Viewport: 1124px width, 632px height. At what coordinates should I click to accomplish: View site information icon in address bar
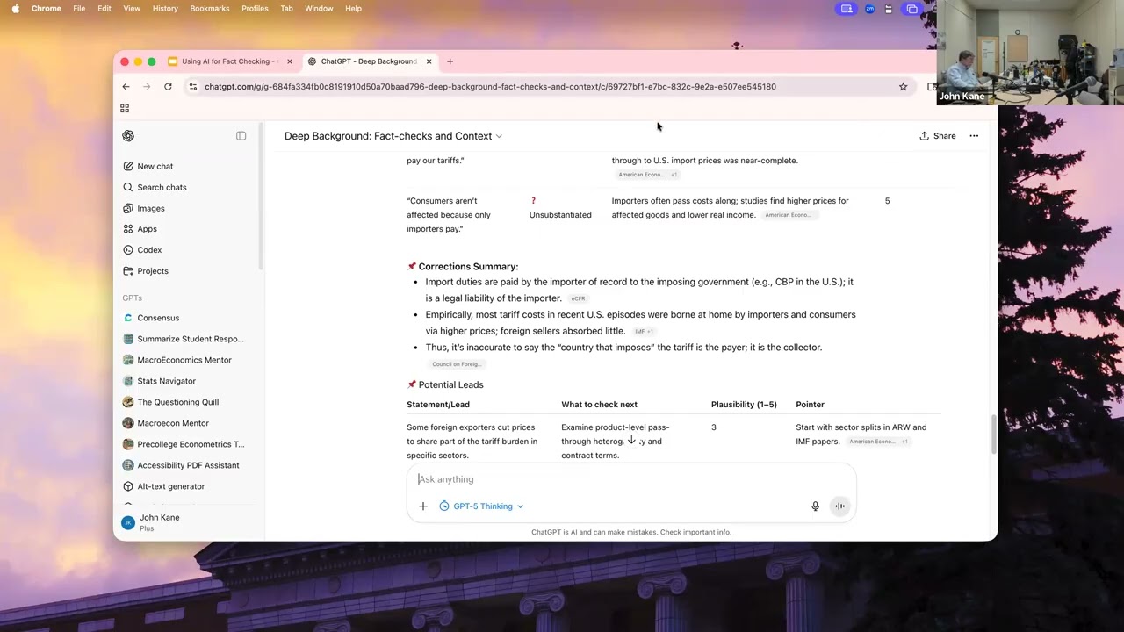coord(193,87)
